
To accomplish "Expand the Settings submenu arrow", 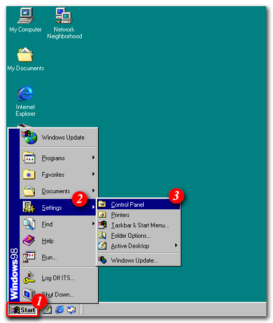I will pyautogui.click(x=94, y=207).
